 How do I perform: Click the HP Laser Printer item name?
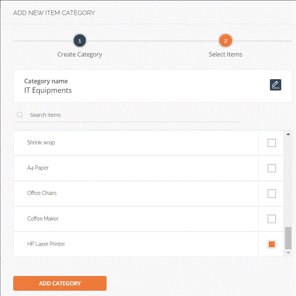[x=46, y=244]
